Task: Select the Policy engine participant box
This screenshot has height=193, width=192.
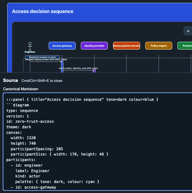Action: [x=159, y=46]
